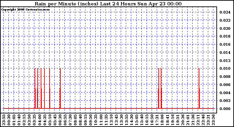The height and width of the screenshot is (127, 234).
Task: Click the 05:45 time label
Action: [x=55, y=120]
